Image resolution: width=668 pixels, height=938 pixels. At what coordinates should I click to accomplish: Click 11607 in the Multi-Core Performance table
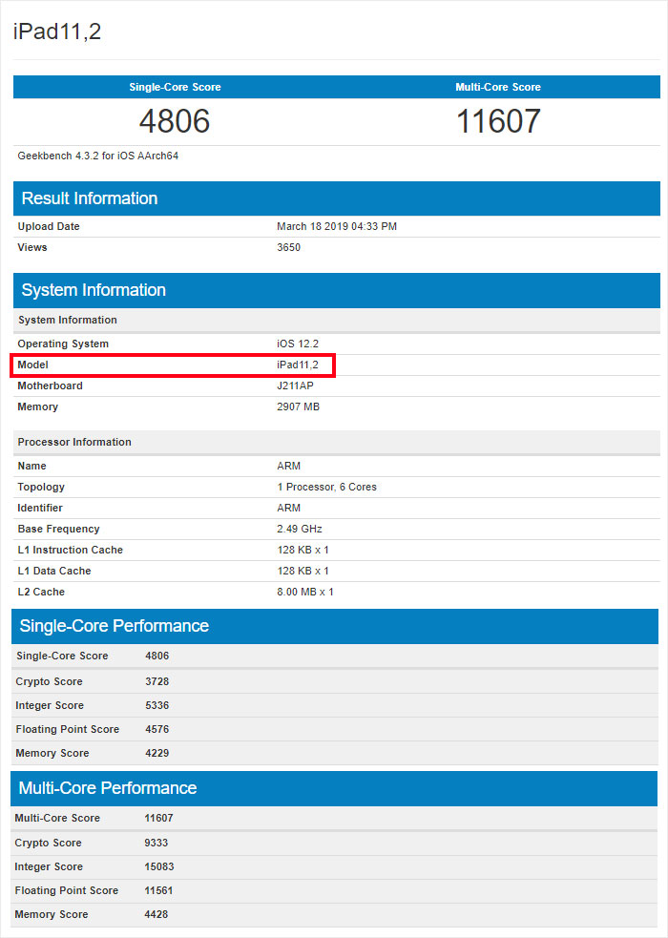(x=158, y=818)
